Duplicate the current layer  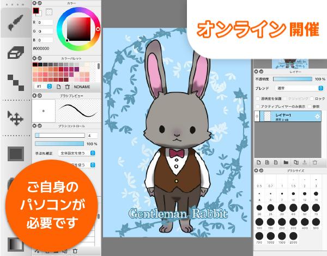[x=296, y=162]
